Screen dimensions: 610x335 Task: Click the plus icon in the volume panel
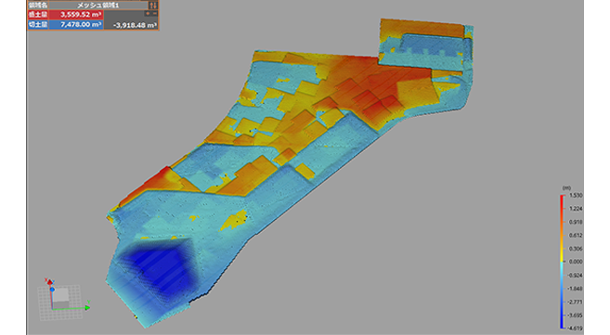148,14
